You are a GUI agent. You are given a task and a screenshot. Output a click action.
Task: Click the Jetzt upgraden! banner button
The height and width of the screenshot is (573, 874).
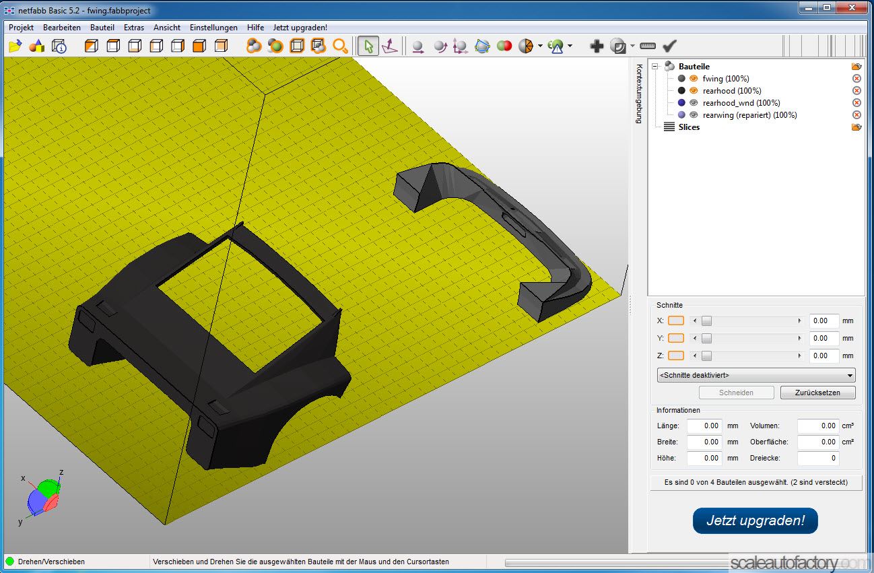coord(755,520)
